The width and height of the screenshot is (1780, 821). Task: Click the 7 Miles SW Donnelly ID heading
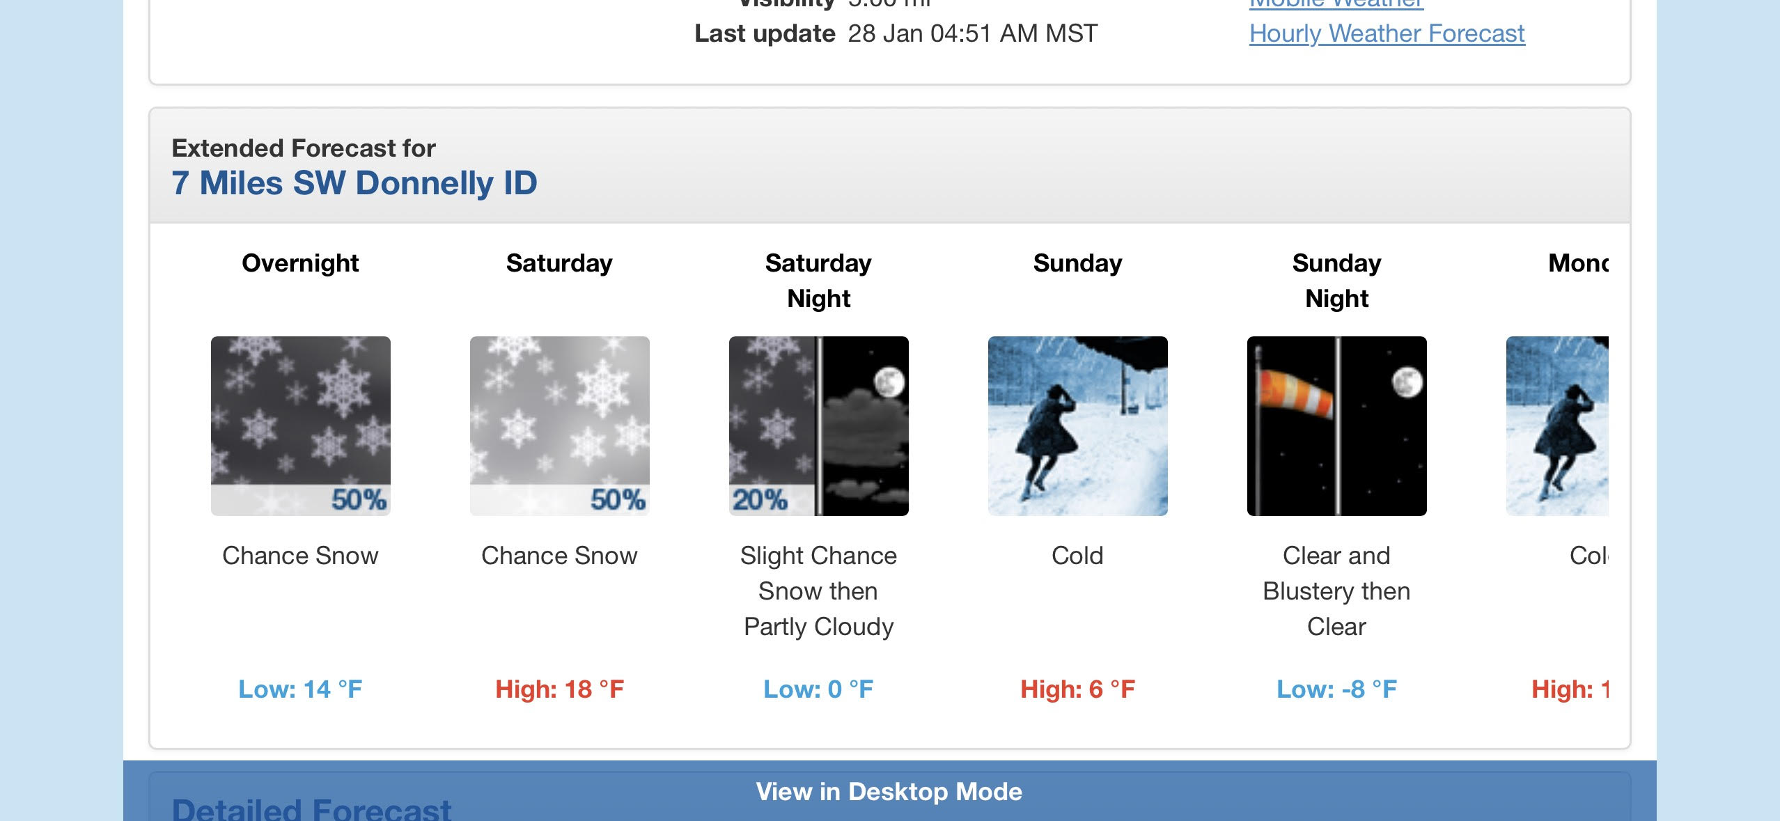(x=354, y=183)
